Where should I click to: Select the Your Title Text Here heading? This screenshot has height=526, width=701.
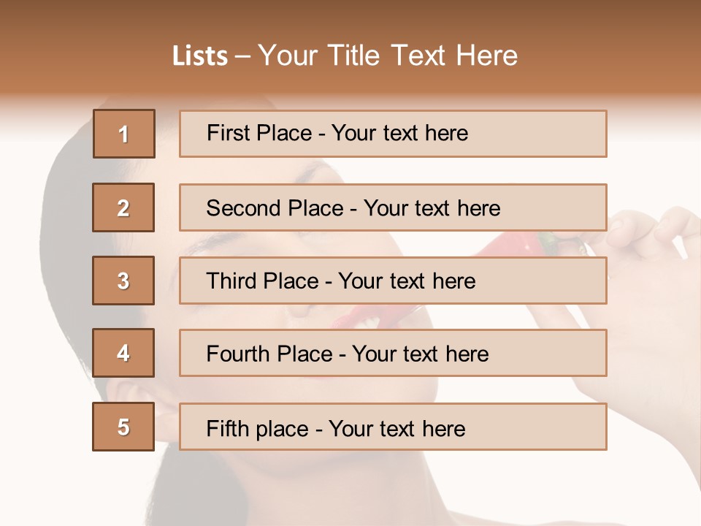pyautogui.click(x=388, y=56)
